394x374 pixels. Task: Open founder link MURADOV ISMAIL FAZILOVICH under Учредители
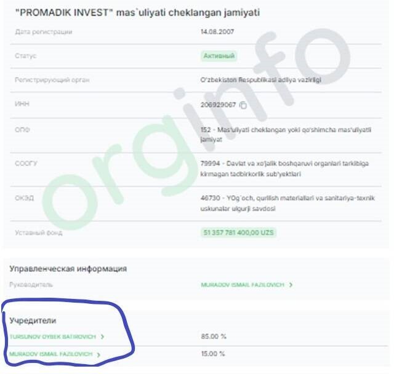coord(51,354)
